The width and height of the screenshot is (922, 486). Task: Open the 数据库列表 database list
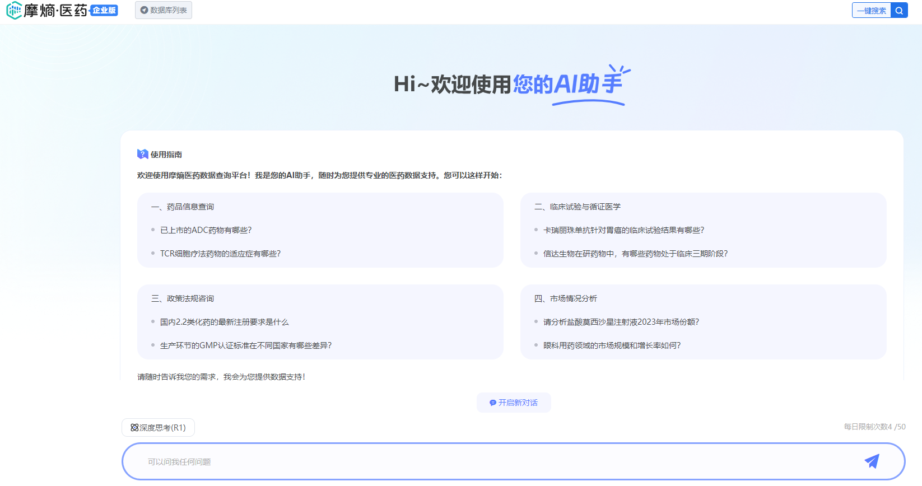(x=164, y=10)
